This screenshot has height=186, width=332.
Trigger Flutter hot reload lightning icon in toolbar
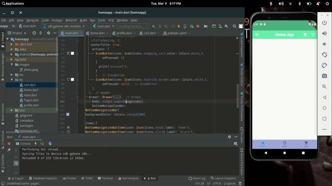(178, 26)
